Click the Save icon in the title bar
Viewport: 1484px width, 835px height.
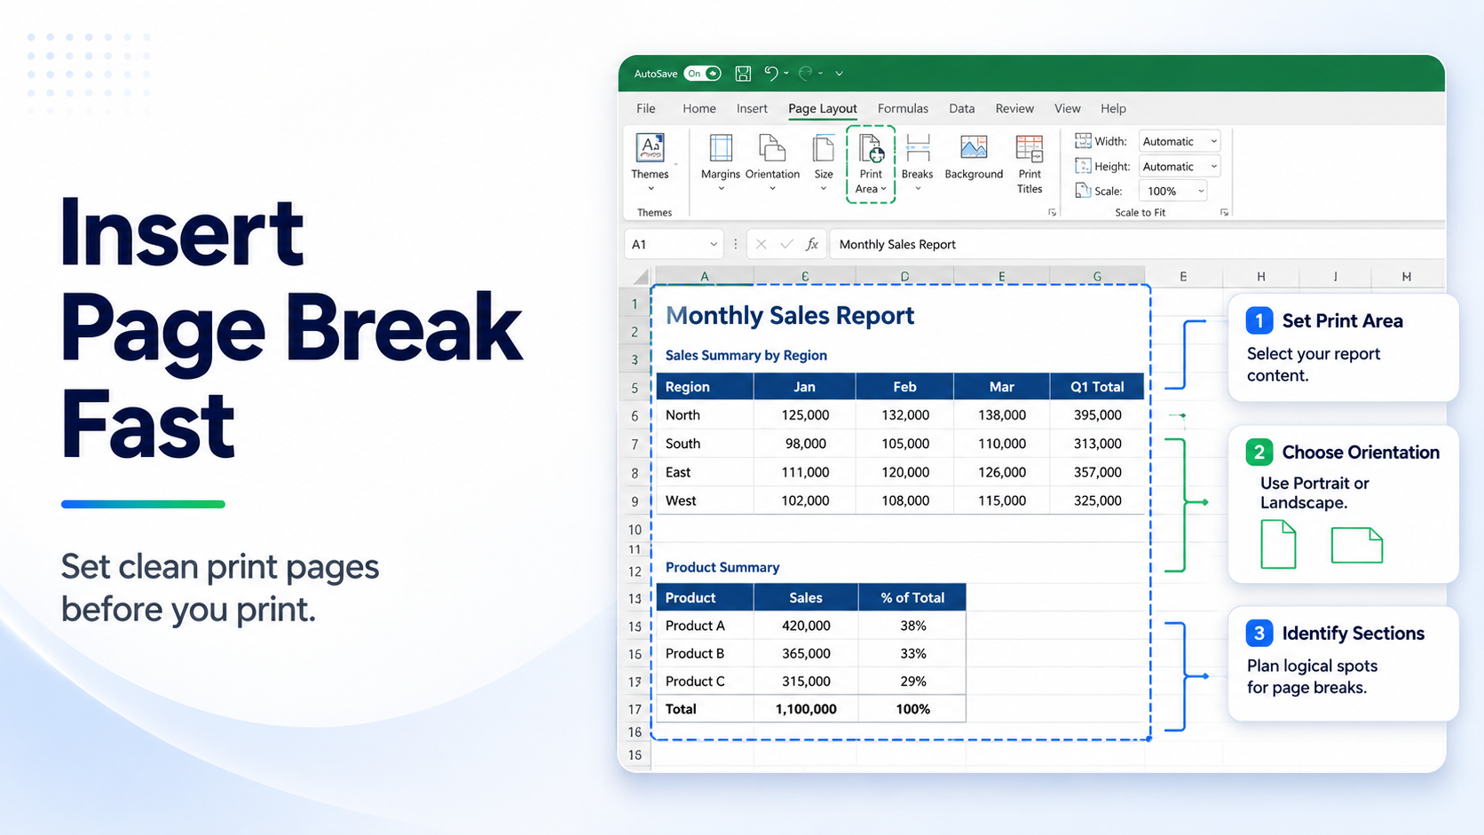click(743, 74)
